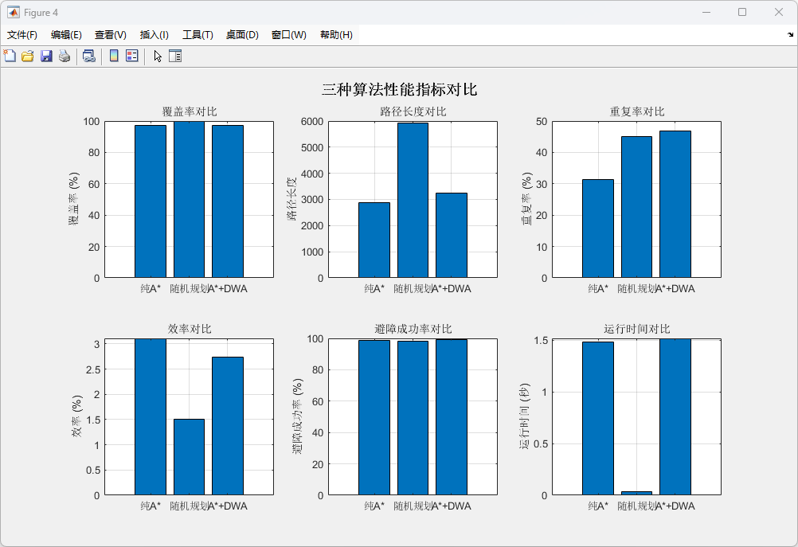Click the Link Plot toolbar icon
The width and height of the screenshot is (798, 547).
pos(88,56)
